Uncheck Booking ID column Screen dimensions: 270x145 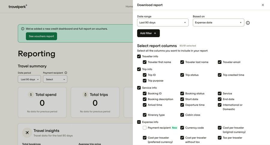tap(145, 93)
